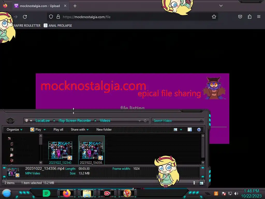Image resolution: width=265 pixels, height=199 pixels.
Task: Switch to details view icon in status bar
Action: click(194, 183)
